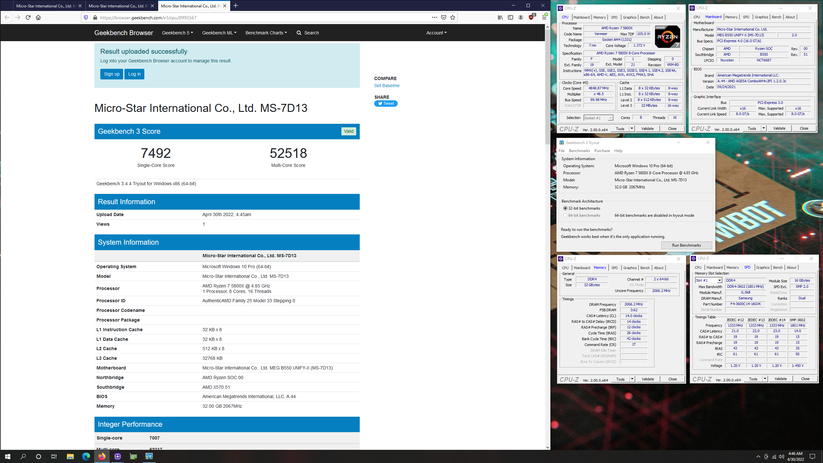The width and height of the screenshot is (823, 463).
Task: Open the Firefox library icon
Action: [x=500, y=17]
